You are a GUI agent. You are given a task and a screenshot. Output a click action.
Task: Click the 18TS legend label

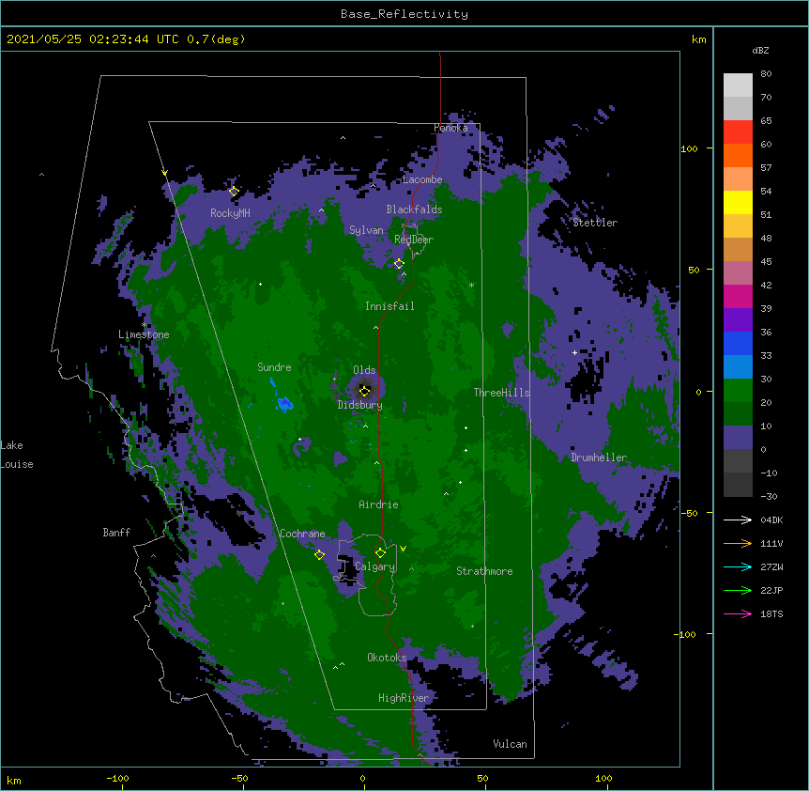pyautogui.click(x=771, y=613)
